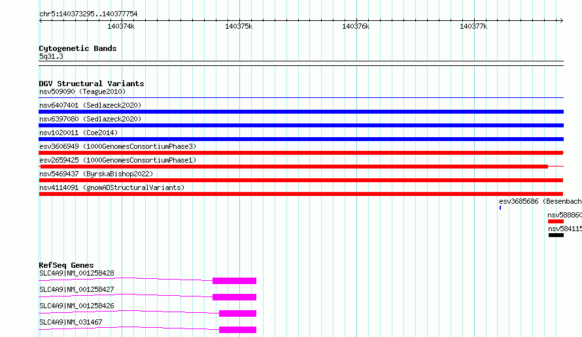
Task: Open SLC4A9|NM_001258427 transcript label
Action: coord(77,289)
